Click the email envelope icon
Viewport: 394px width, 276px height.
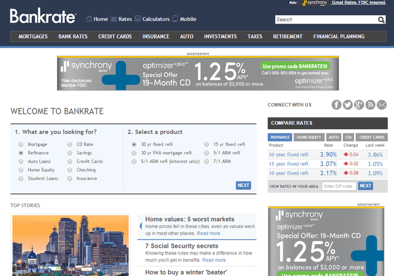coord(382,105)
